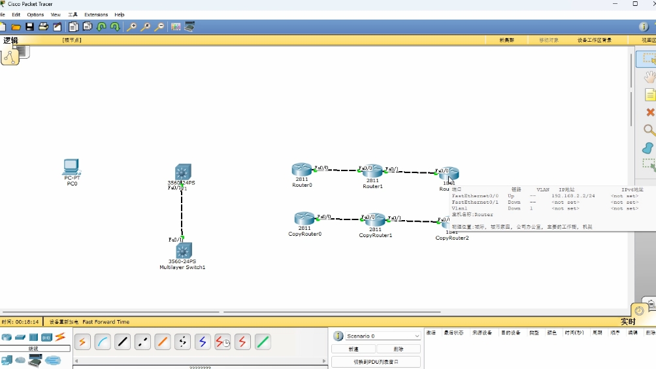Screen dimensions: 656x369
Task: Choose the Select tool in right sidebar
Action: [x=648, y=59]
